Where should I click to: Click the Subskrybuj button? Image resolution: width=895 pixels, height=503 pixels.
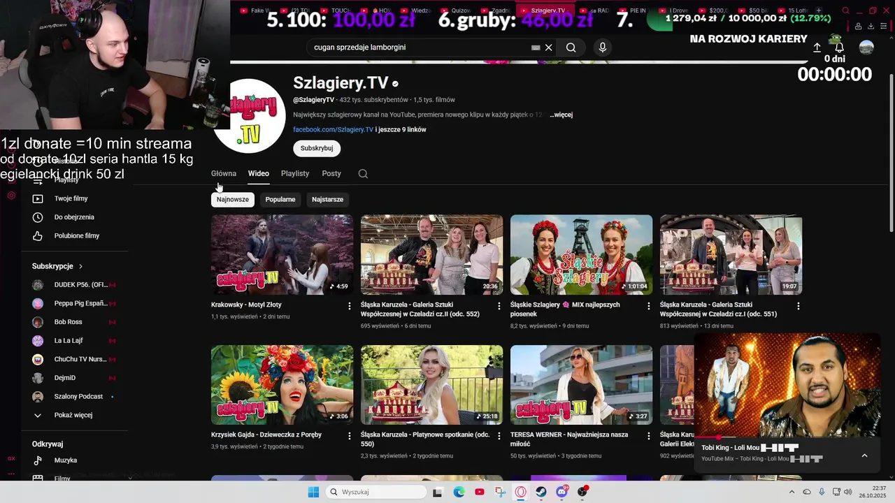pos(317,148)
